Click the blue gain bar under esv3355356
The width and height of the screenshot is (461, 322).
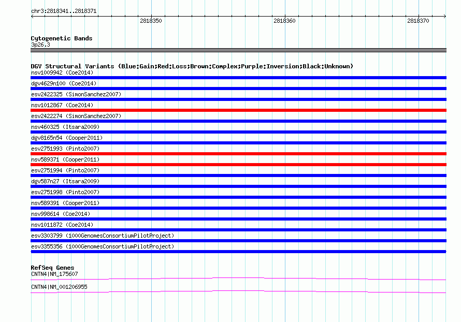(238, 252)
